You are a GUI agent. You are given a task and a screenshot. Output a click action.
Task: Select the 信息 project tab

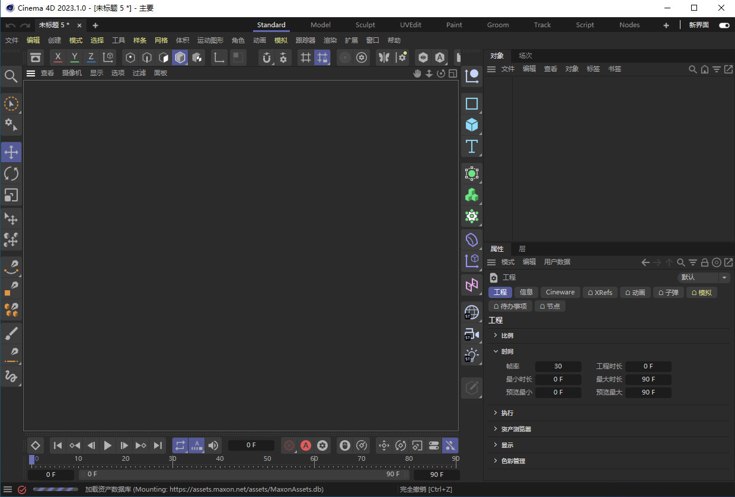pyautogui.click(x=526, y=292)
